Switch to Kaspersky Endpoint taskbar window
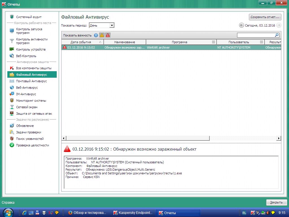Screen dimensions: 289x217 pos(133,213)
